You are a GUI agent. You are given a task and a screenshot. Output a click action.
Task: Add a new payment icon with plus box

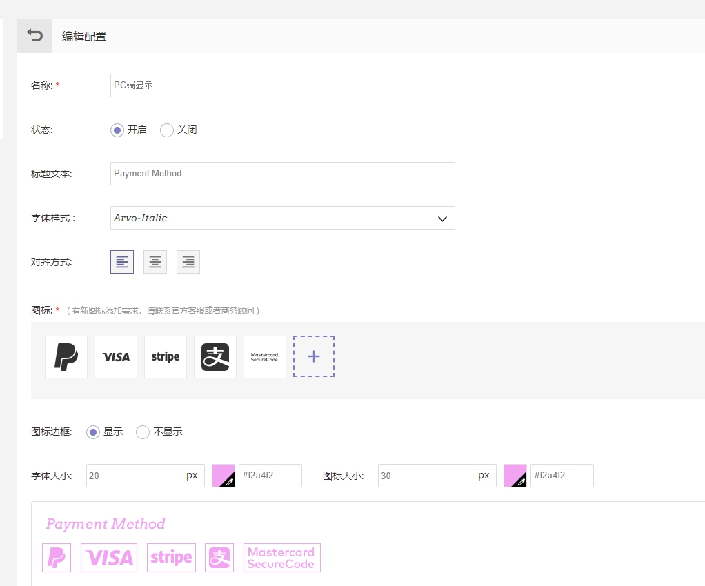pos(314,356)
